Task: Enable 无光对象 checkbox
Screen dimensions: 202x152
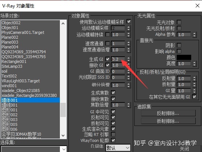Action: click(179, 22)
